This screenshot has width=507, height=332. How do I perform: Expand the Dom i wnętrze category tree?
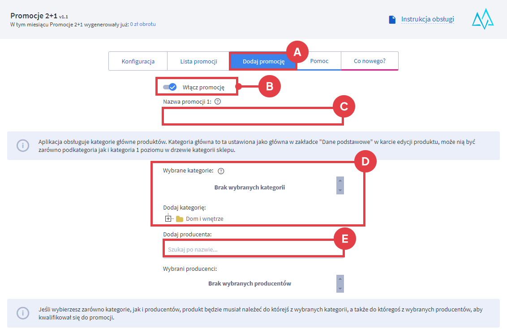(168, 219)
